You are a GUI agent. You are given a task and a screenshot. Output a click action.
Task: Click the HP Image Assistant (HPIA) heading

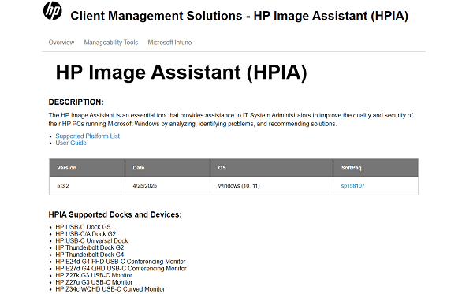[181, 73]
